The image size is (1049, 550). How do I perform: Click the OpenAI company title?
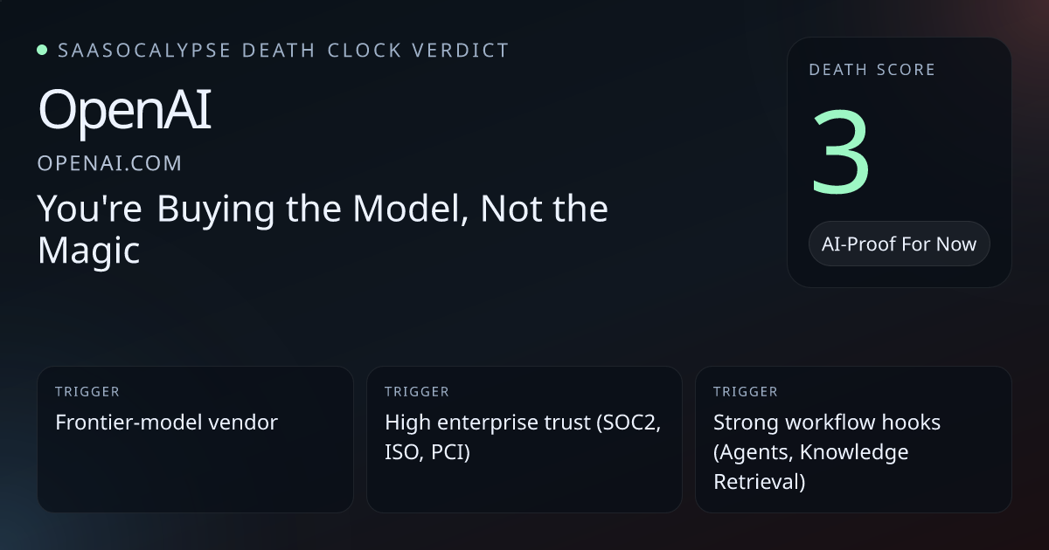pos(124,111)
